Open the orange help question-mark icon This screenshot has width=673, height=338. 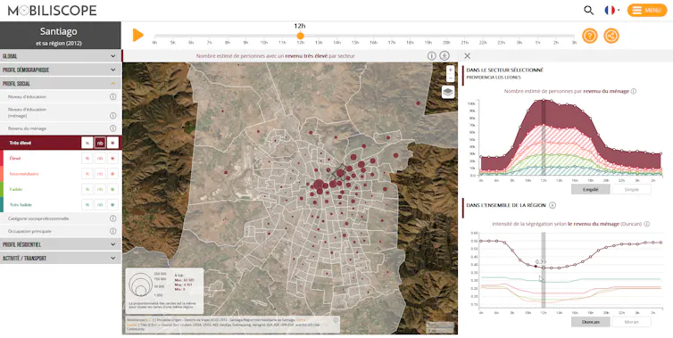pos(590,36)
